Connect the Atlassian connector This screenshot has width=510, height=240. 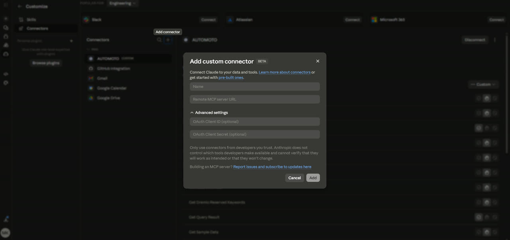[x=352, y=20]
